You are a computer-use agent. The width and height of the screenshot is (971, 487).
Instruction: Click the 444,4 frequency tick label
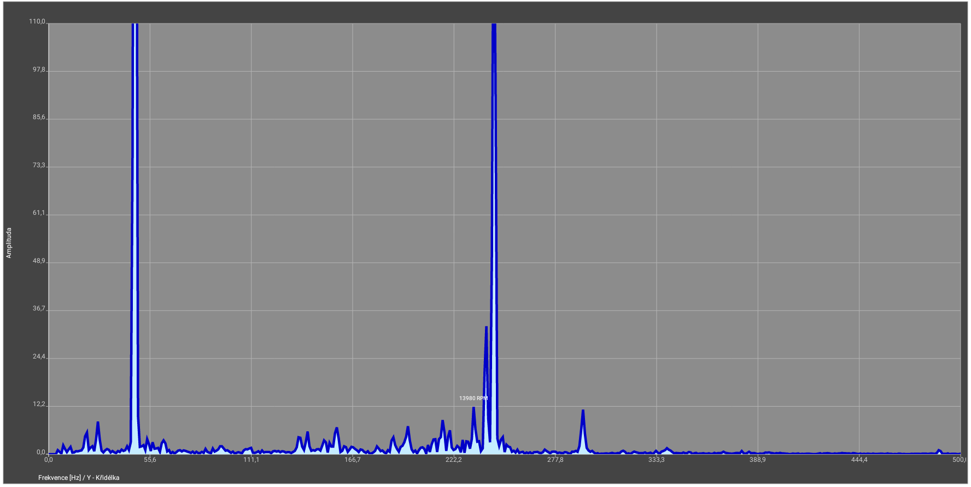click(859, 460)
